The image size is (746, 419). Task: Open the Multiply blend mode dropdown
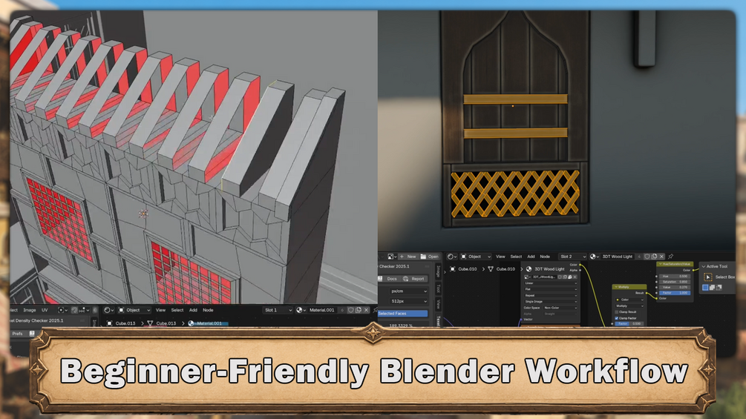coord(629,306)
